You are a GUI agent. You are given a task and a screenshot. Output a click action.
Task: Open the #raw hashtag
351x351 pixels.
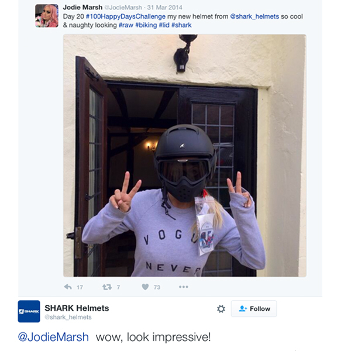(x=126, y=25)
